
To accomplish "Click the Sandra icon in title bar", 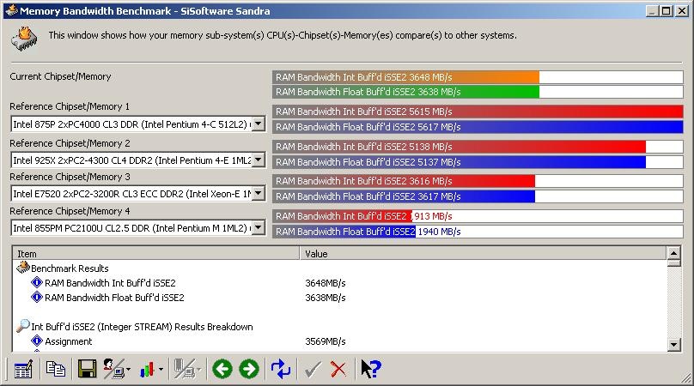I will click(11, 10).
